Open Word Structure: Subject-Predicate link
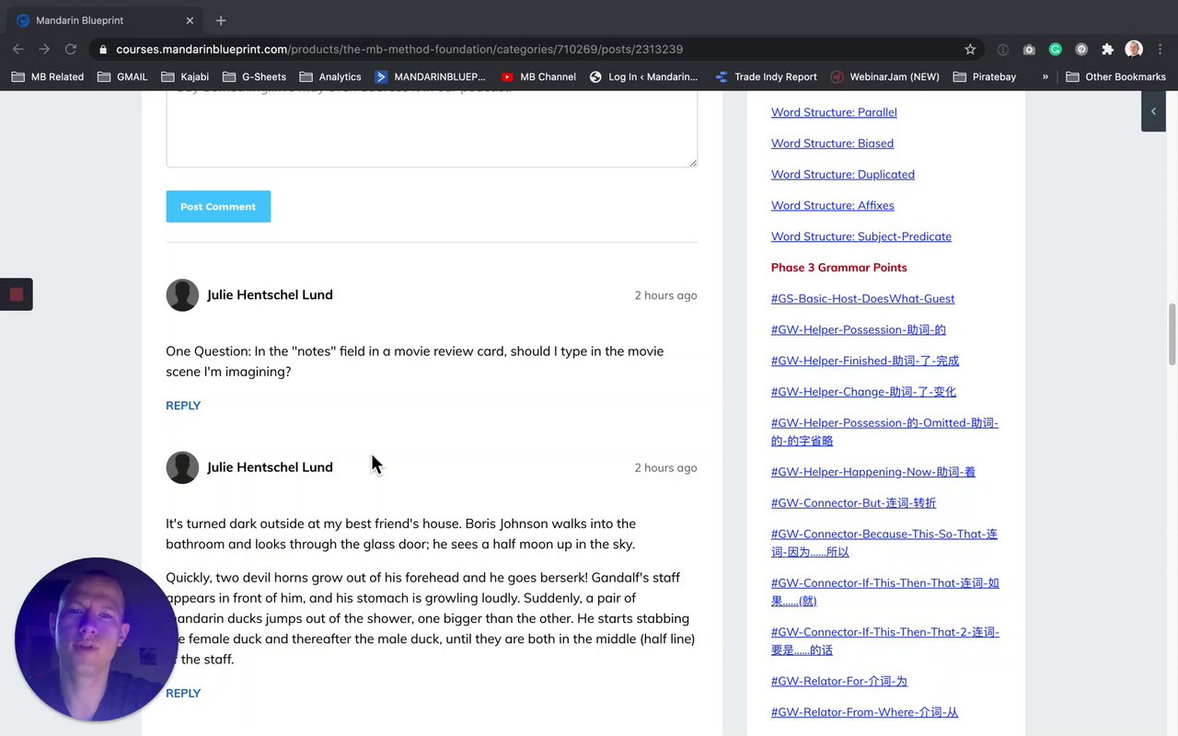The image size is (1178, 736). coord(861,236)
